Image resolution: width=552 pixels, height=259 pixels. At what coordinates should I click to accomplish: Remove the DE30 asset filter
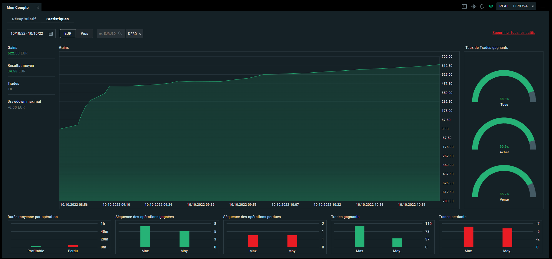(x=140, y=34)
